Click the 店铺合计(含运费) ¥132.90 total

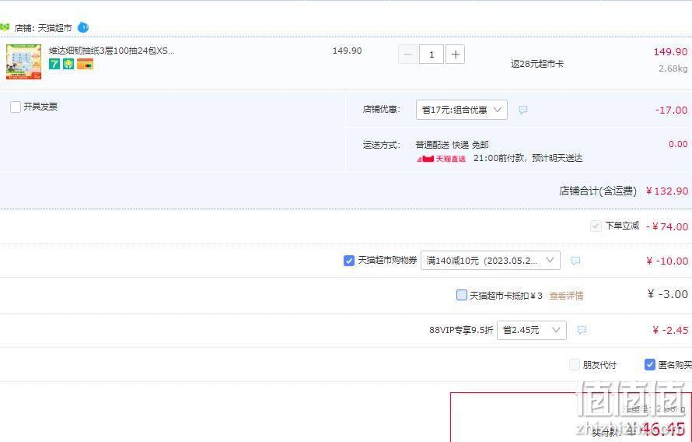[x=624, y=191]
